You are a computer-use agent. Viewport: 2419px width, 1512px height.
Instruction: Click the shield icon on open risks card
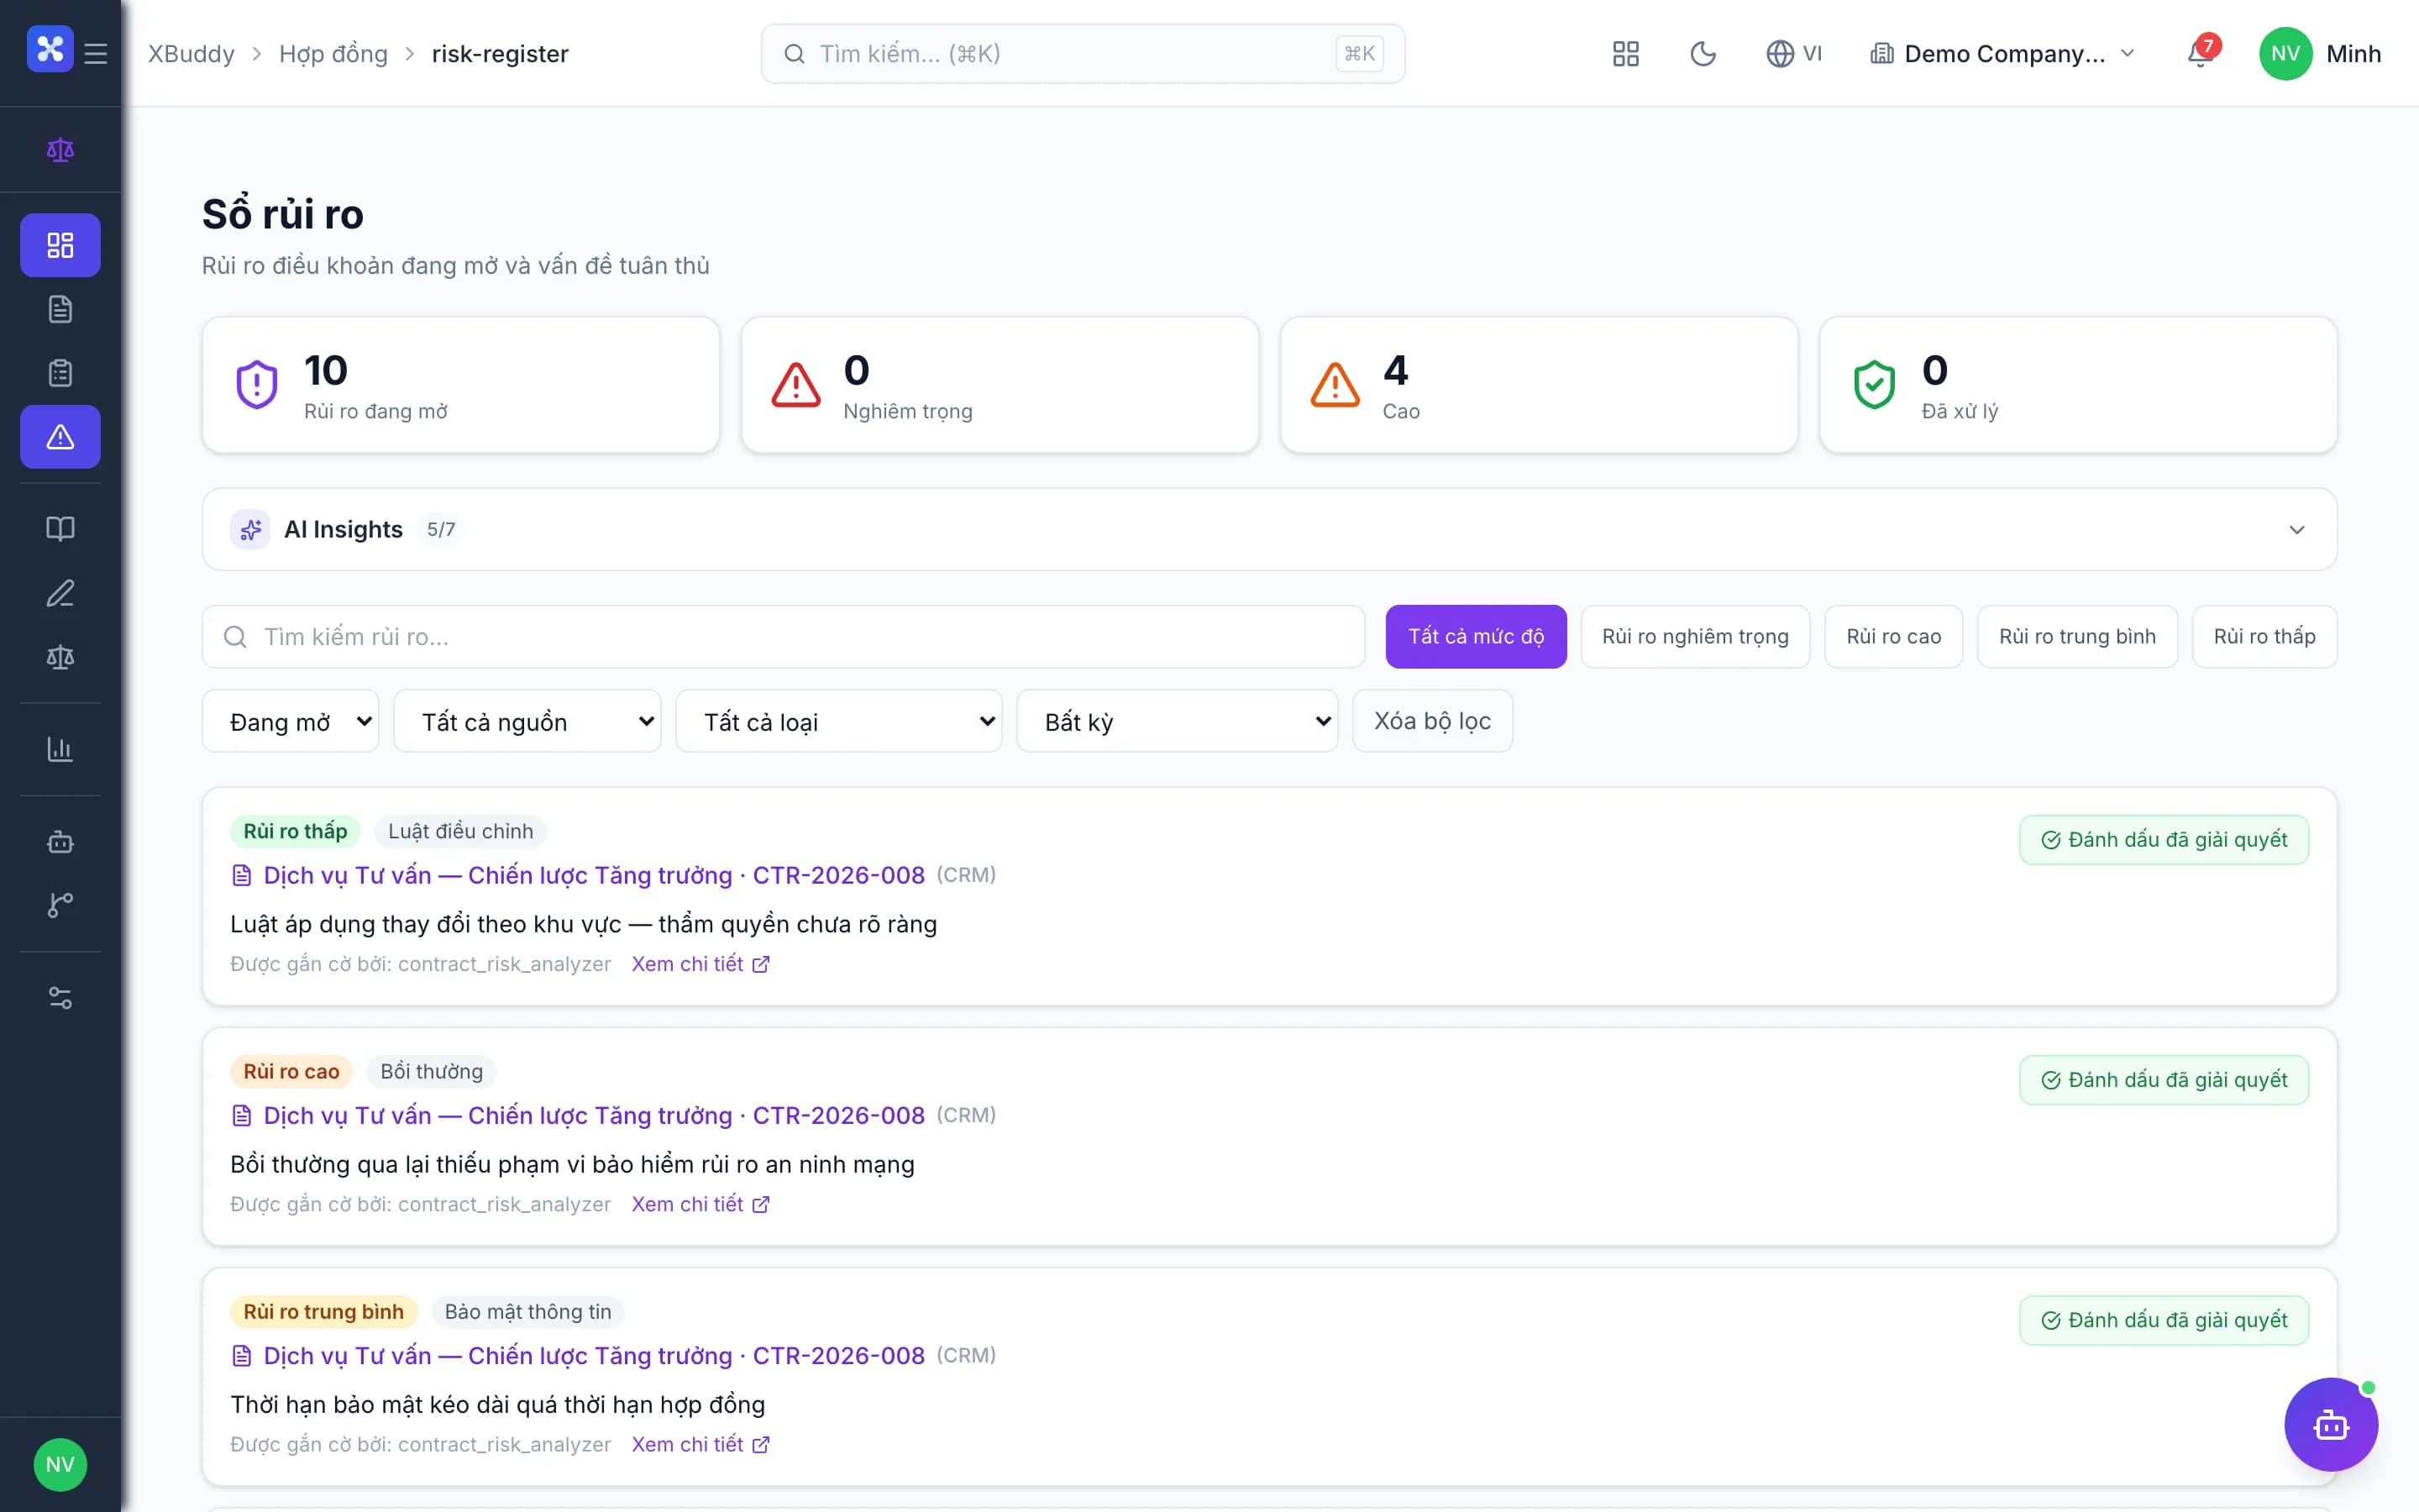coord(257,385)
